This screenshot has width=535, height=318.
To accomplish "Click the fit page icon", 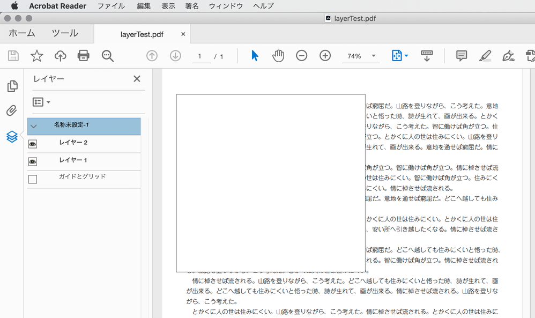I will click(397, 56).
